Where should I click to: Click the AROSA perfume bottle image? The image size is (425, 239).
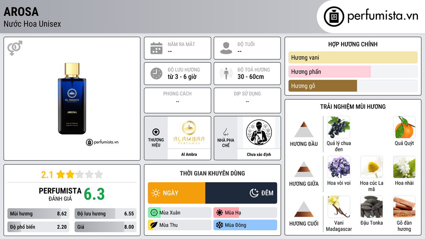tap(72, 99)
